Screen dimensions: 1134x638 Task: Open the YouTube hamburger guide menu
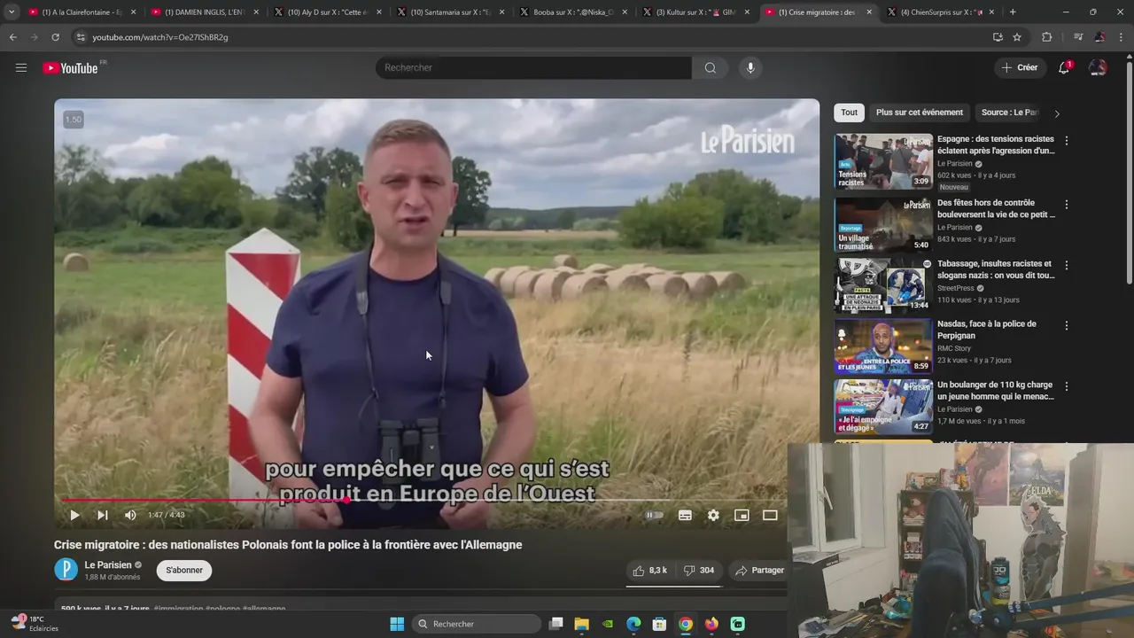pos(21,67)
